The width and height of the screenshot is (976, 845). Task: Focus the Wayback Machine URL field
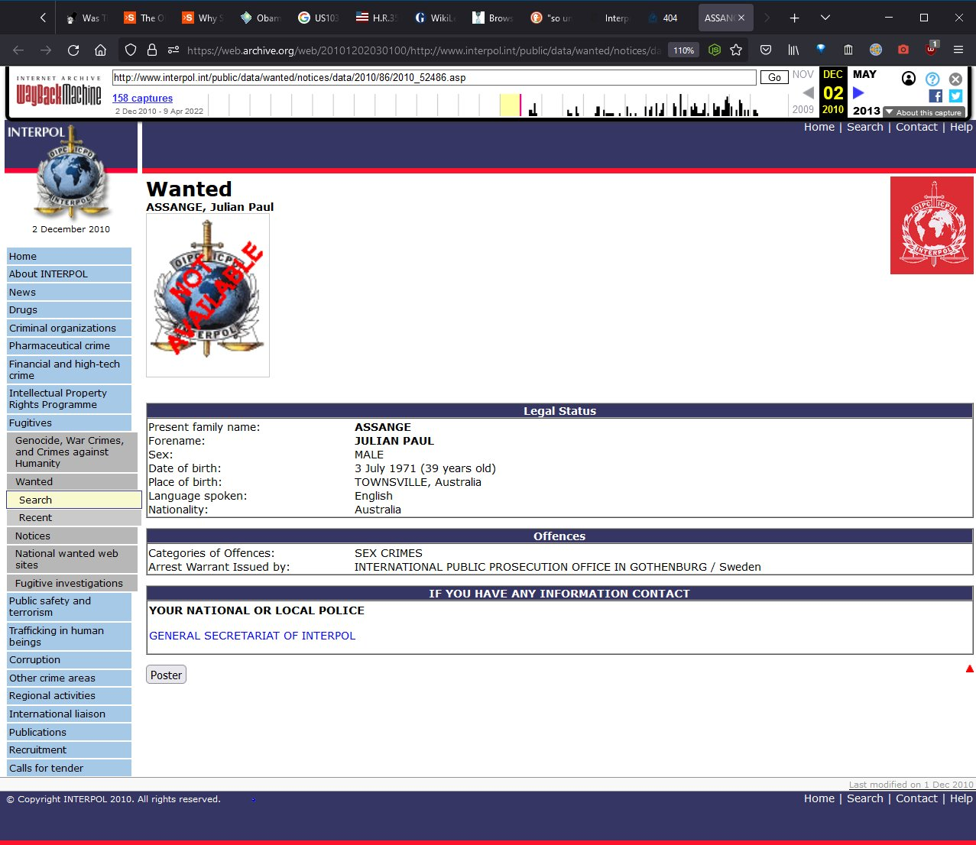(x=434, y=77)
